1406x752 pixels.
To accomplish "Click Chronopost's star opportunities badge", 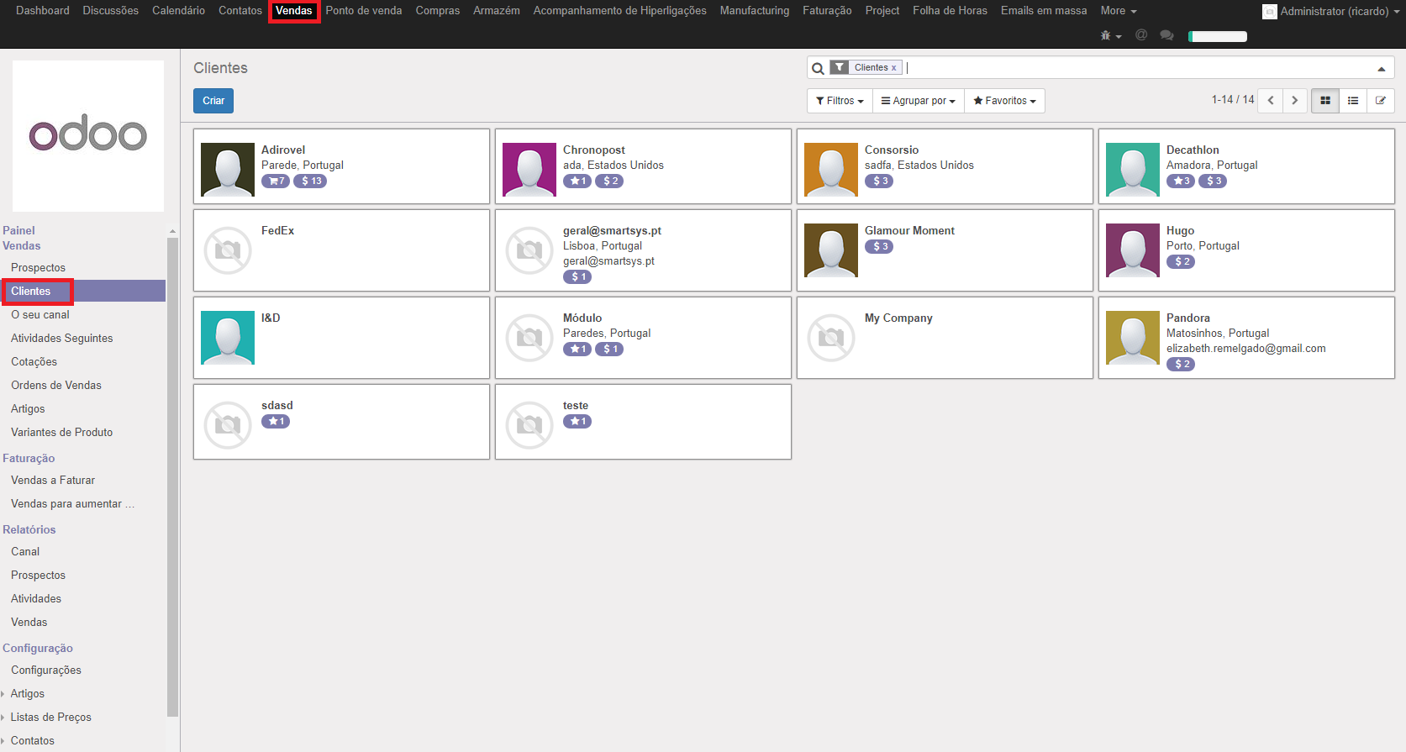I will 577,181.
